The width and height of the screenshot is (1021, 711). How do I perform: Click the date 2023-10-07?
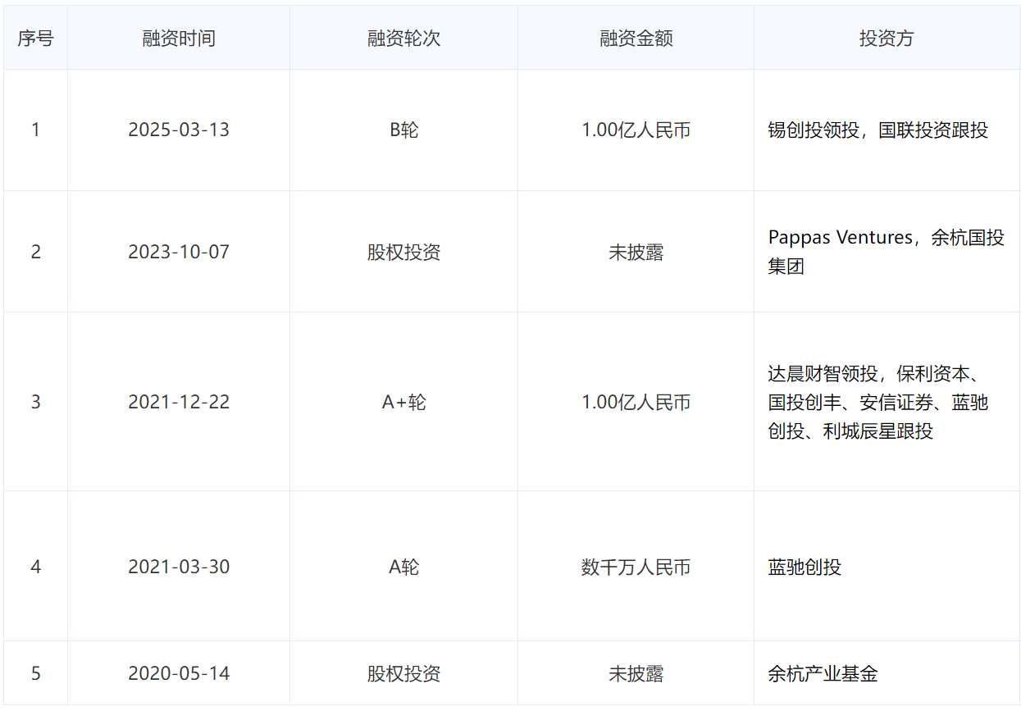click(179, 252)
